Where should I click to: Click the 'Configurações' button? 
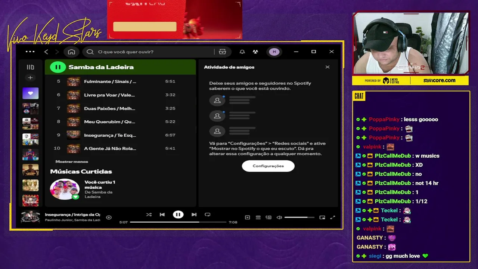[268, 166]
